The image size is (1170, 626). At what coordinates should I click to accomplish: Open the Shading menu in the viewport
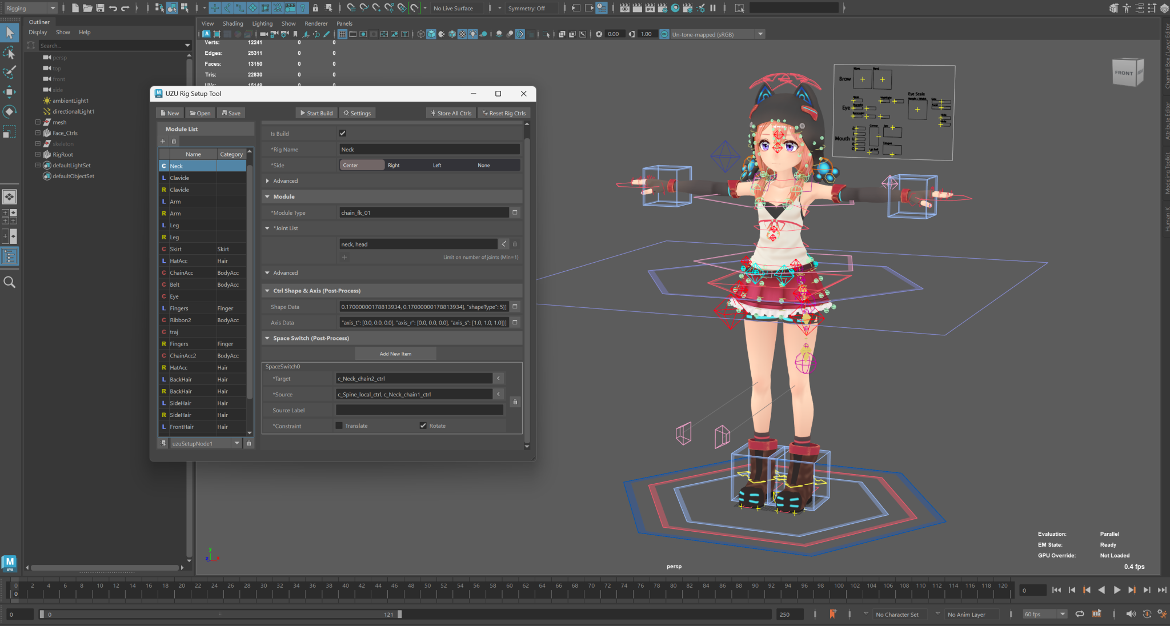(233, 23)
